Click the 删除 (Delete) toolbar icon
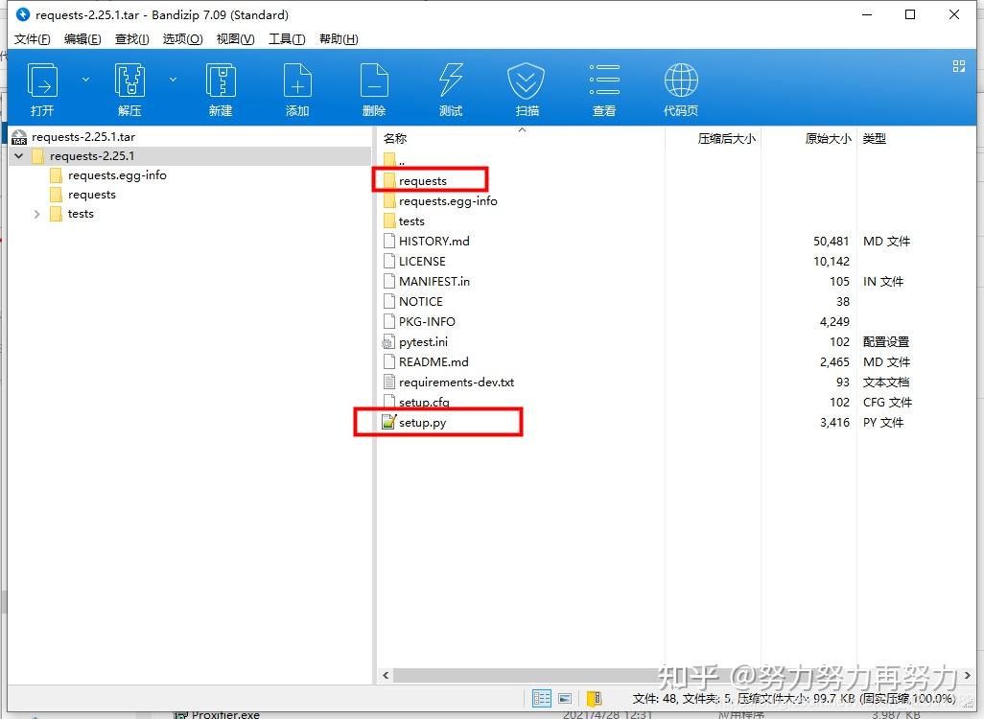The height and width of the screenshot is (719, 984). [x=374, y=81]
